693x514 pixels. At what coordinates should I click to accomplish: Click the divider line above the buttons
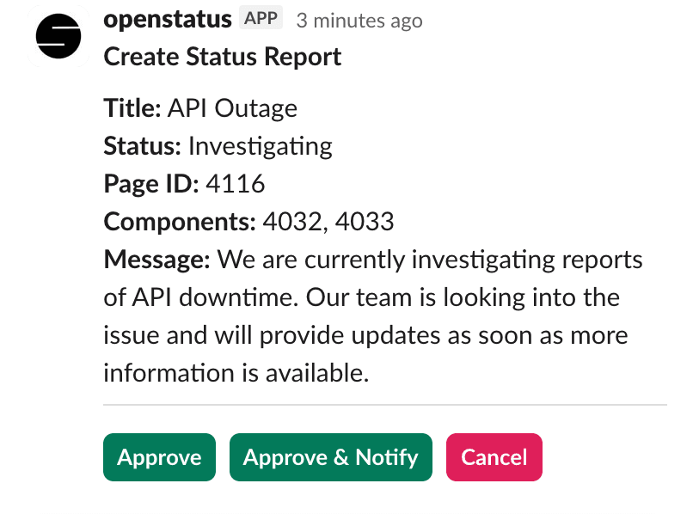tap(385, 404)
